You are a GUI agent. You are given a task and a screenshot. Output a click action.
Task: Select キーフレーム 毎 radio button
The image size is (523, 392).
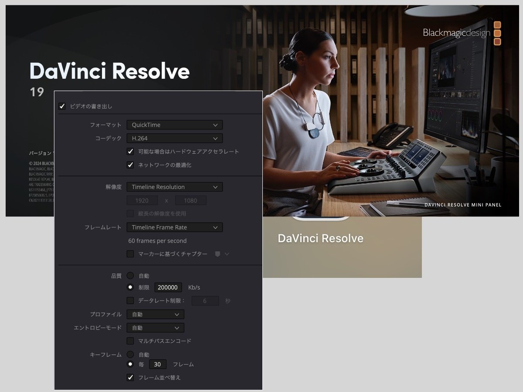point(130,364)
